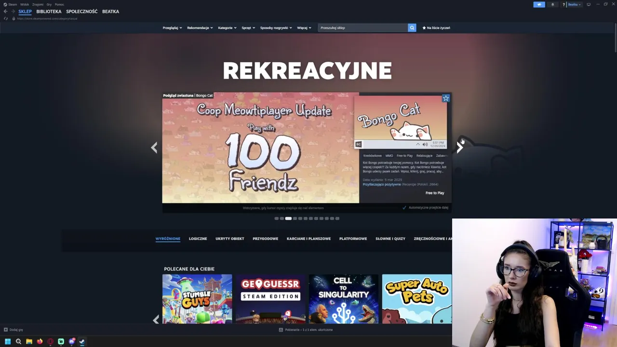The height and width of the screenshot is (347, 617).
Task: Open BEATKA profile section
Action: coord(110,12)
